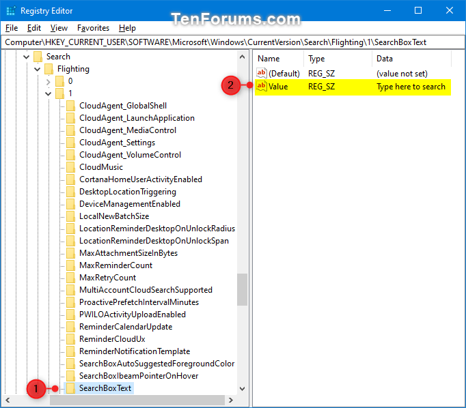
Task: Click the 'Type here to search' data cell
Action: [411, 87]
